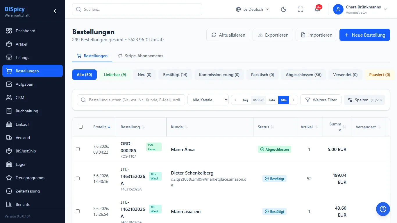The image size is (397, 223).
Task: Sort by Bestellung column
Action: (x=133, y=127)
